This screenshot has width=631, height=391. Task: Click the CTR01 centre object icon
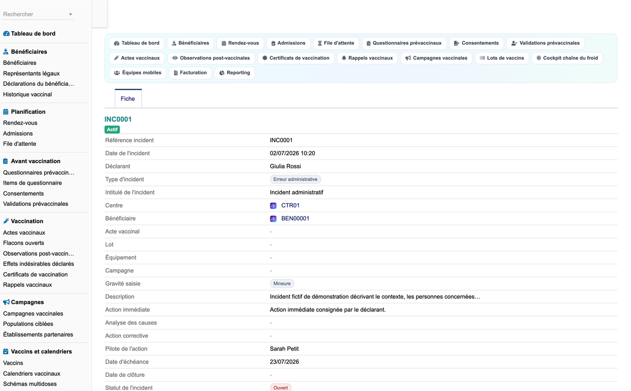273,206
